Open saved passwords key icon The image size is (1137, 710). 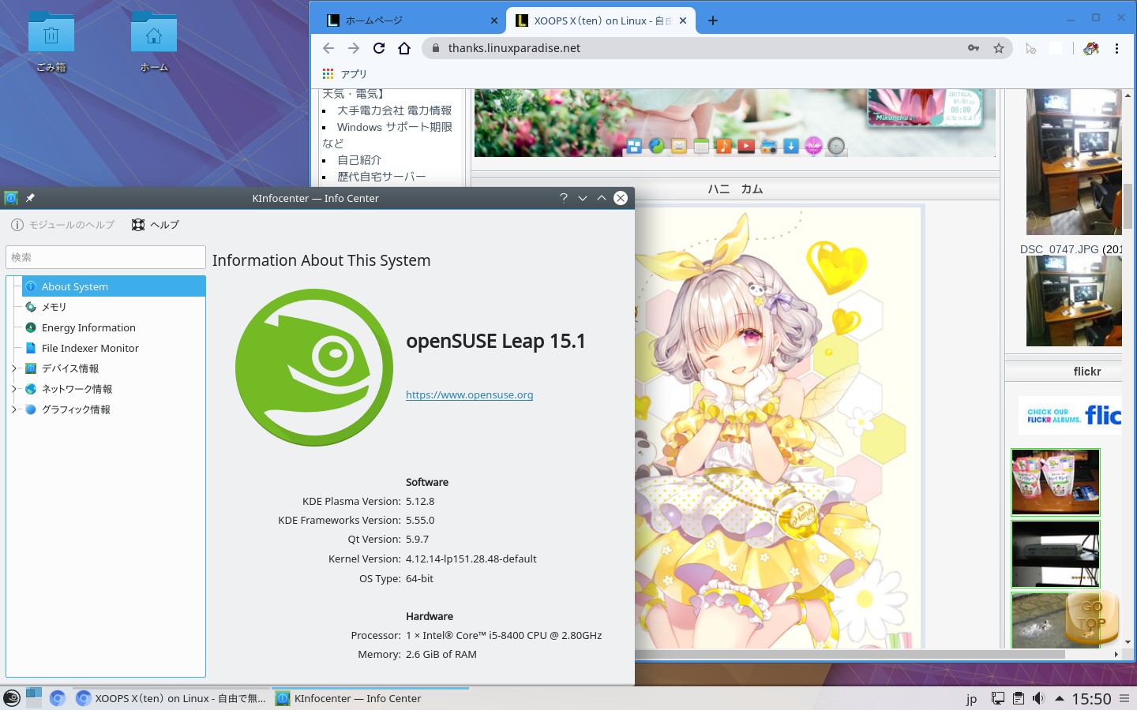974,48
